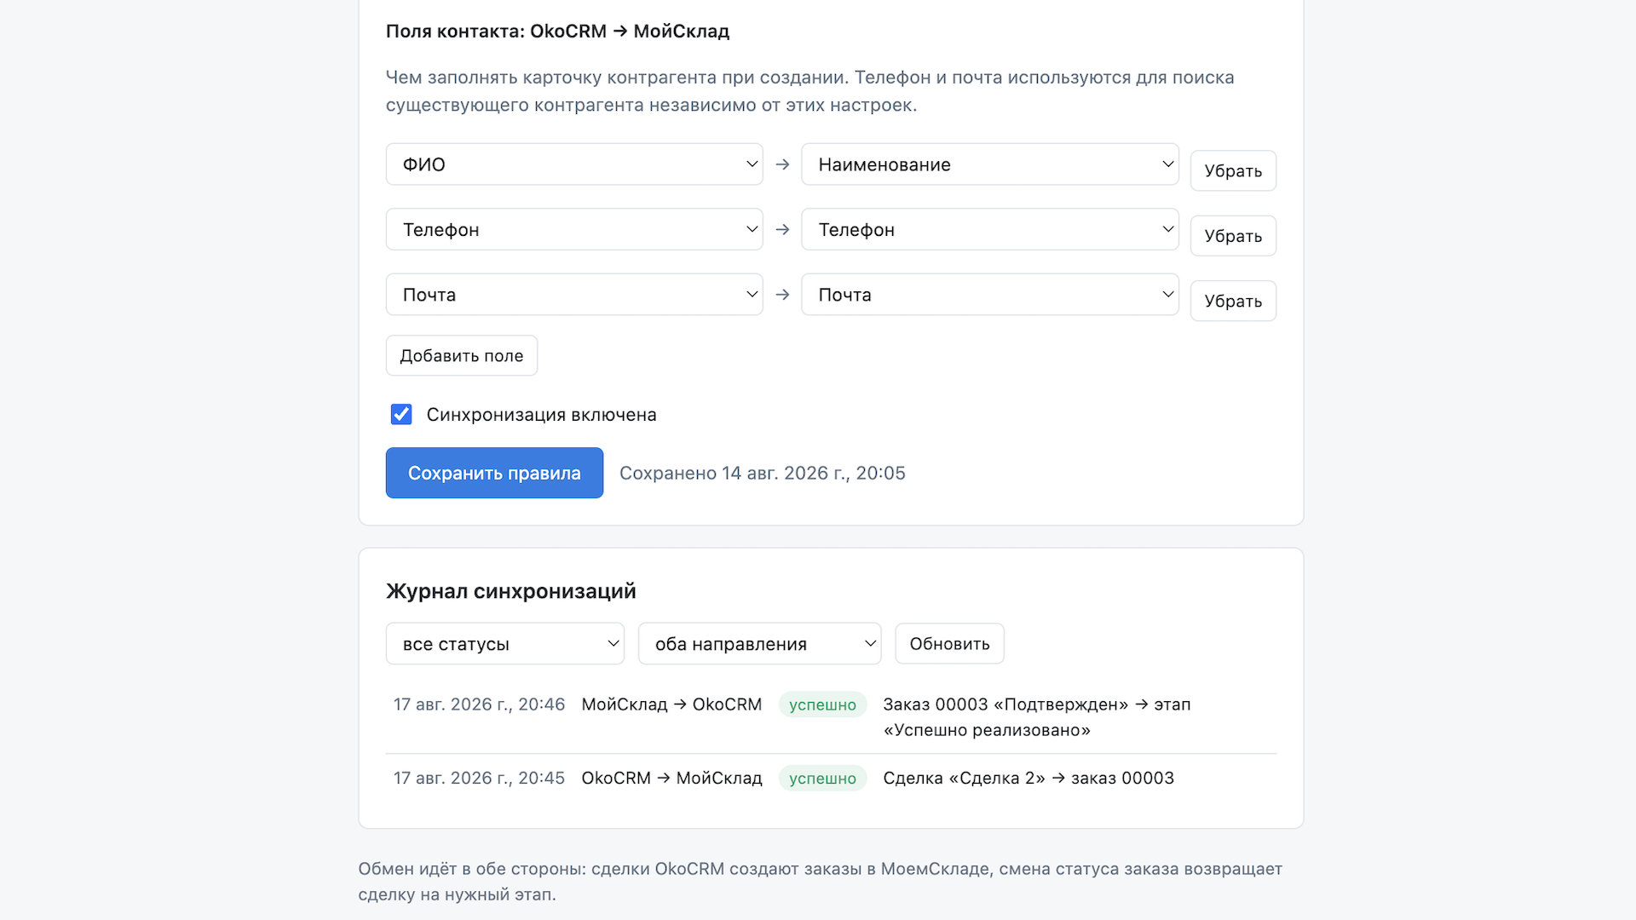Remove the Телефон → Телефон mapping row
Screen dimensions: 1636x920
pyautogui.click(x=1233, y=236)
